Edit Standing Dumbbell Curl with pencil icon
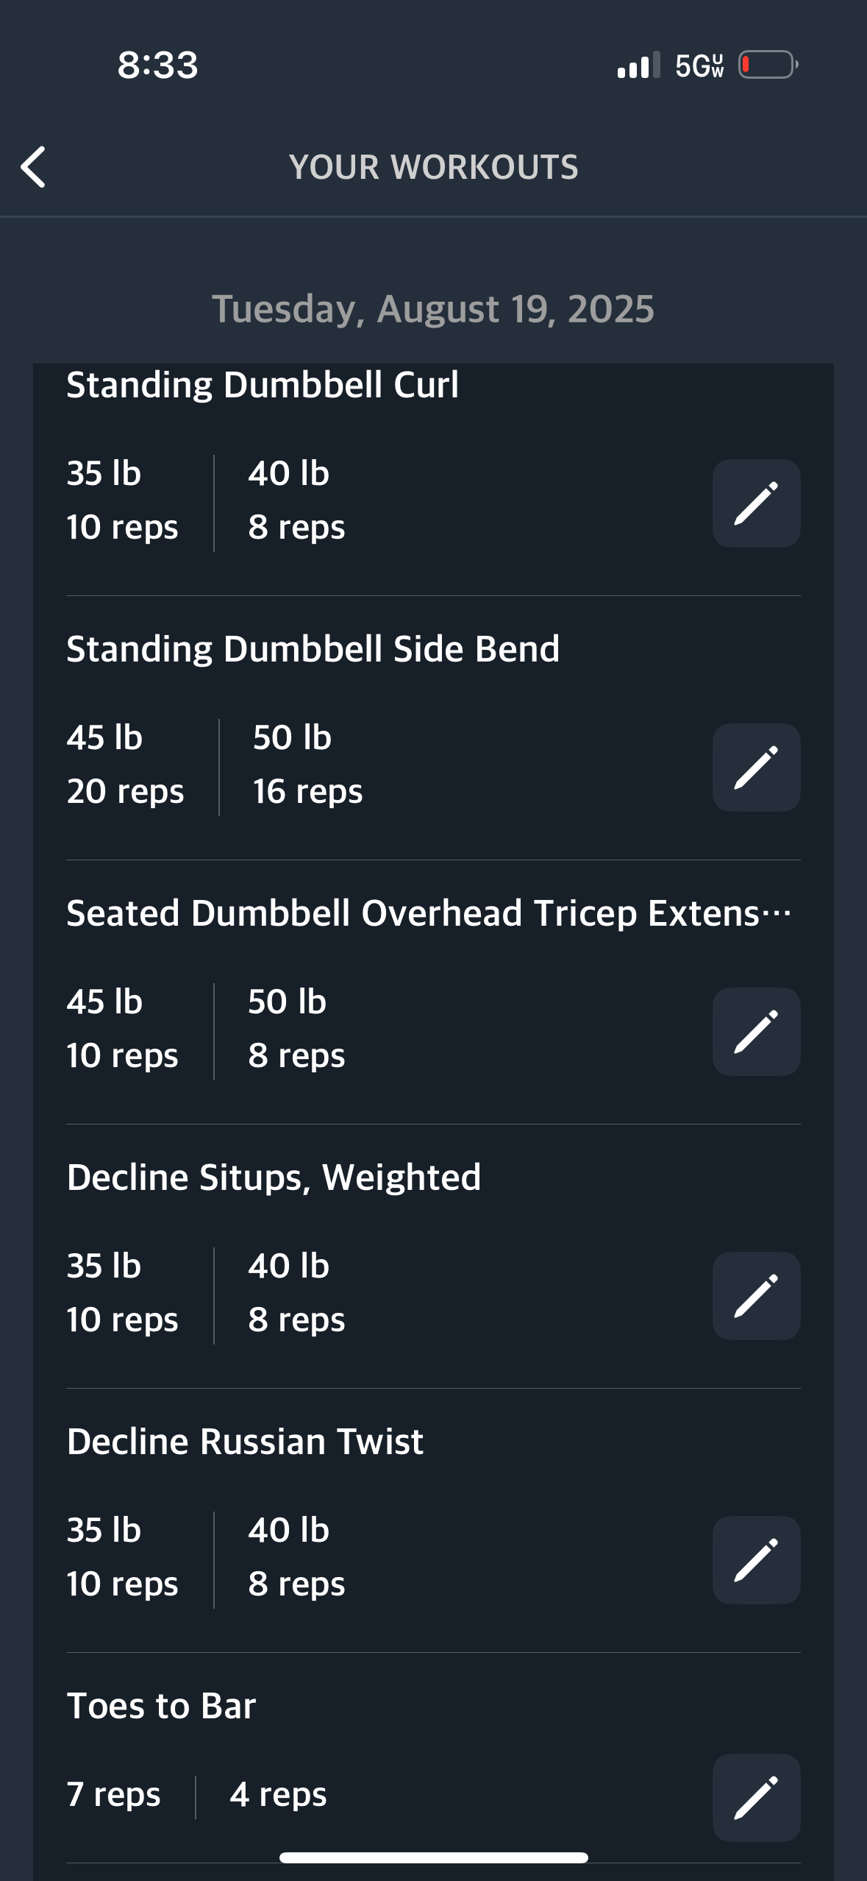 click(756, 503)
